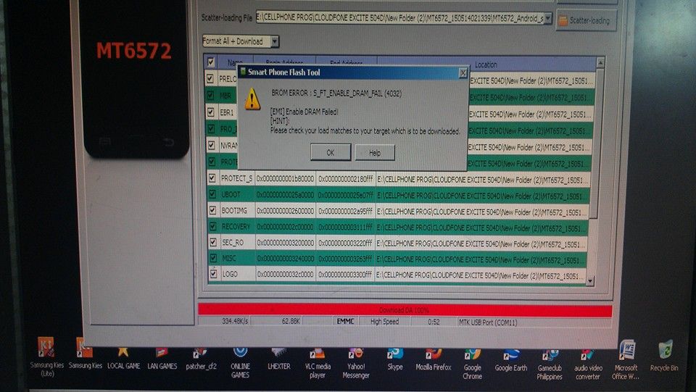This screenshot has height=392, width=696.
Task: Click the Smart Phone Flash Tool dialog title icon
Action: pos(242,72)
